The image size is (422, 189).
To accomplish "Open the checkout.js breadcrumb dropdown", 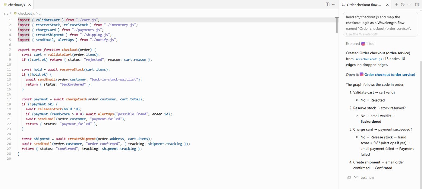I will click(27, 13).
